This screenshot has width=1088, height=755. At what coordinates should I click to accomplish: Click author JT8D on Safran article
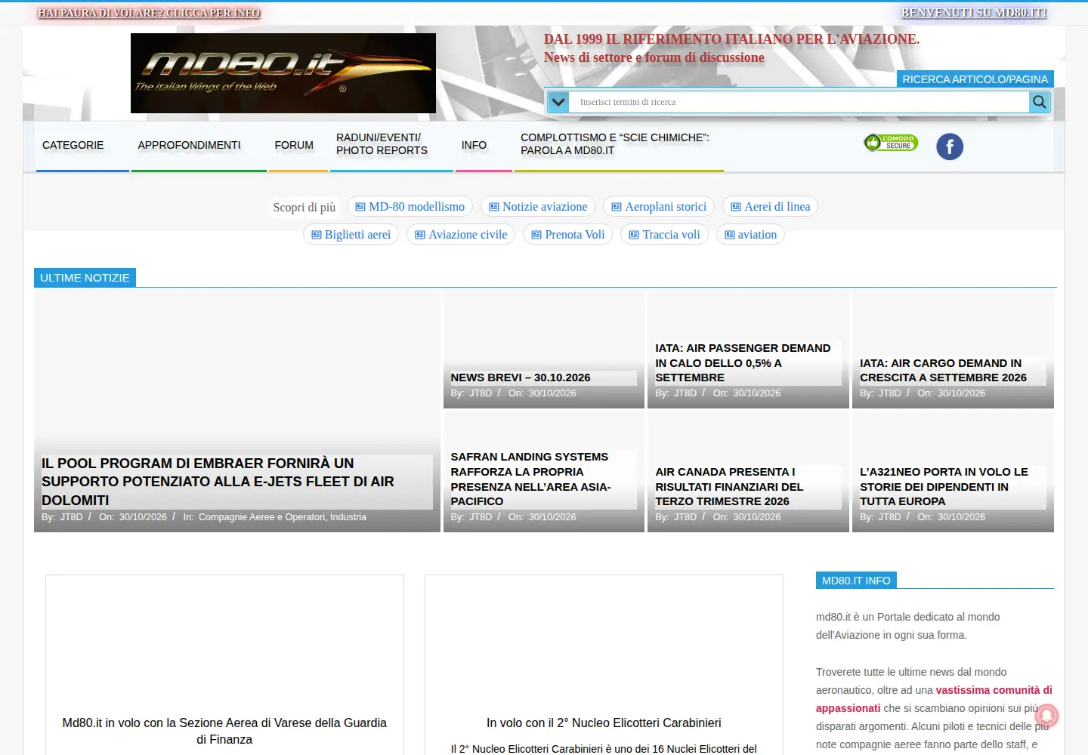[481, 517]
